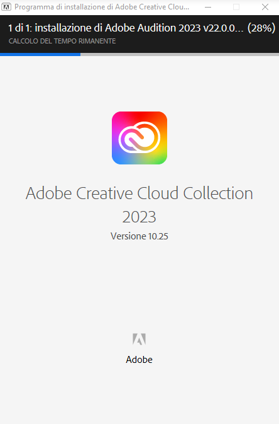Click the rainbow Creative Cloud logo
Image resolution: width=279 pixels, height=424 pixels.
click(x=139, y=138)
